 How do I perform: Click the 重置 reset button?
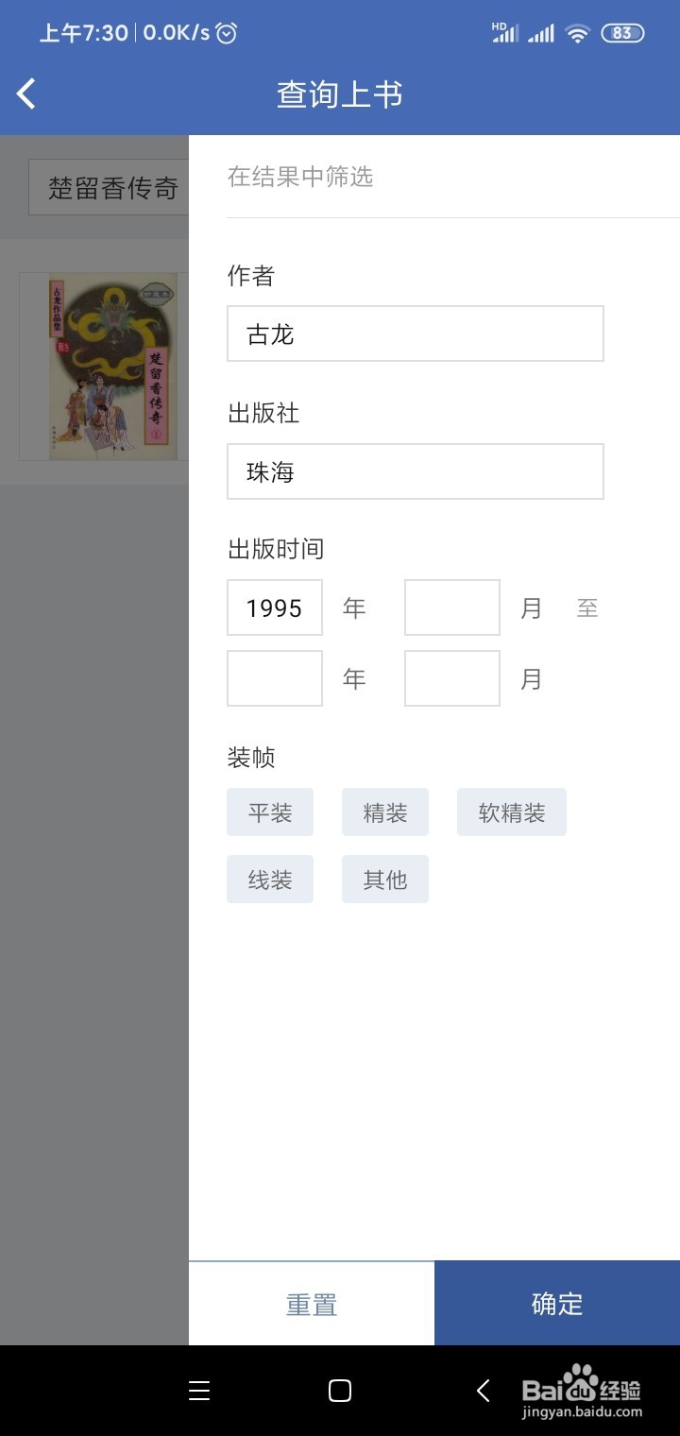click(312, 1304)
